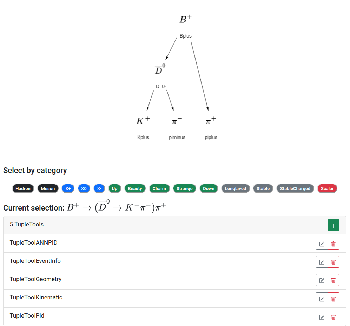Delete the TupleToolEventInfo entry
Screen dimensions: 350x326
point(334,262)
